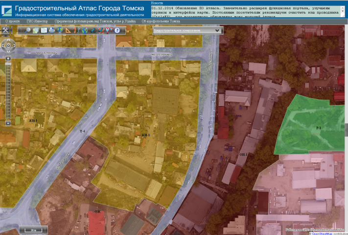Select the pencil drawing tool
The width and height of the screenshot is (348, 235).
click(93, 30)
